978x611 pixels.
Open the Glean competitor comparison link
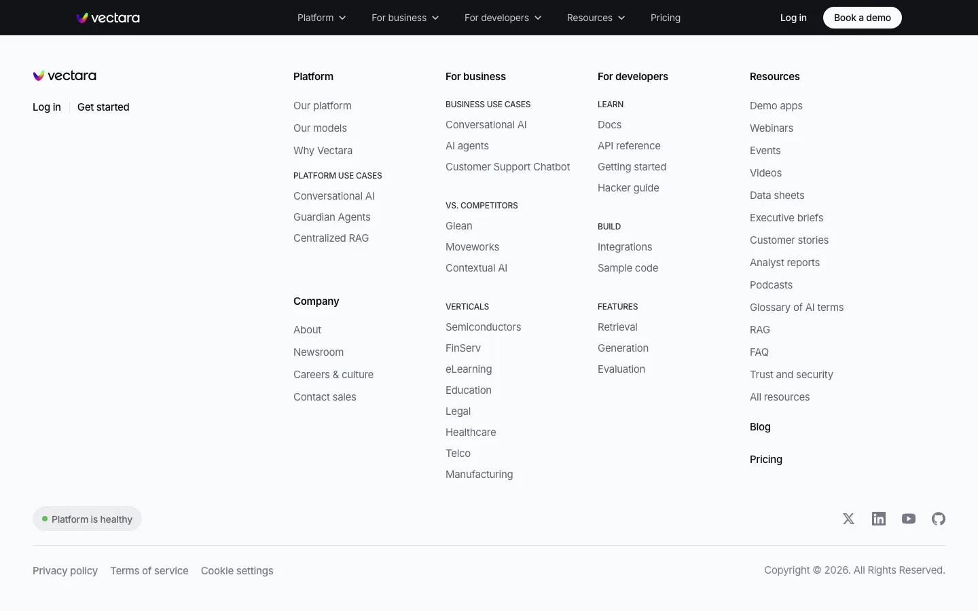click(x=459, y=226)
